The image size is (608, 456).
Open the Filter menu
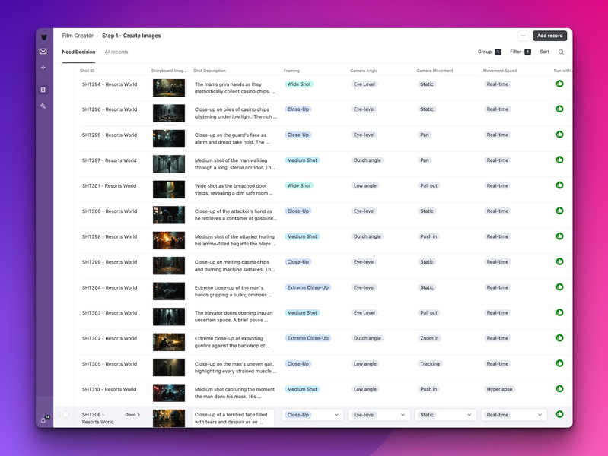pos(520,52)
